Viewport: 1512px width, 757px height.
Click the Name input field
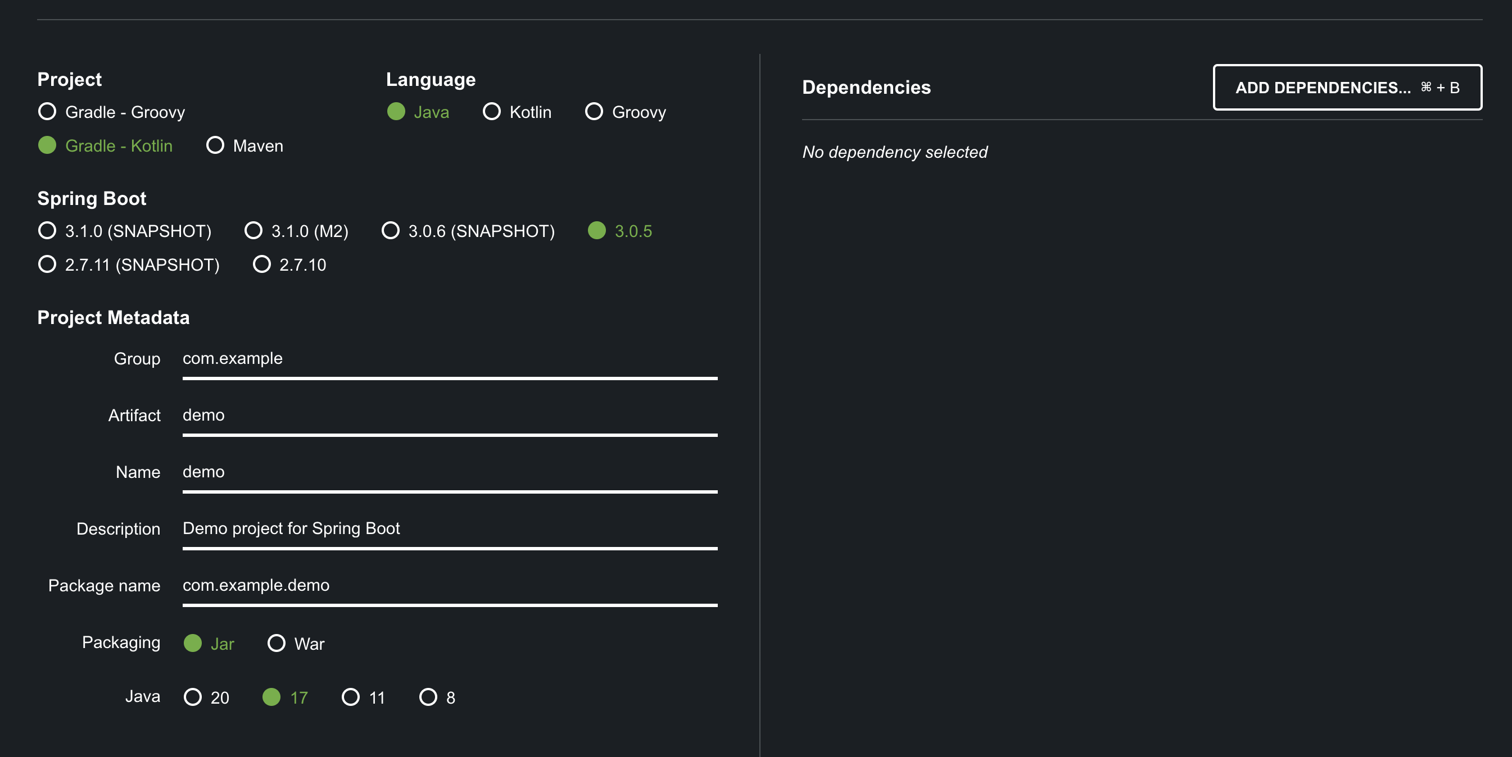pos(450,472)
